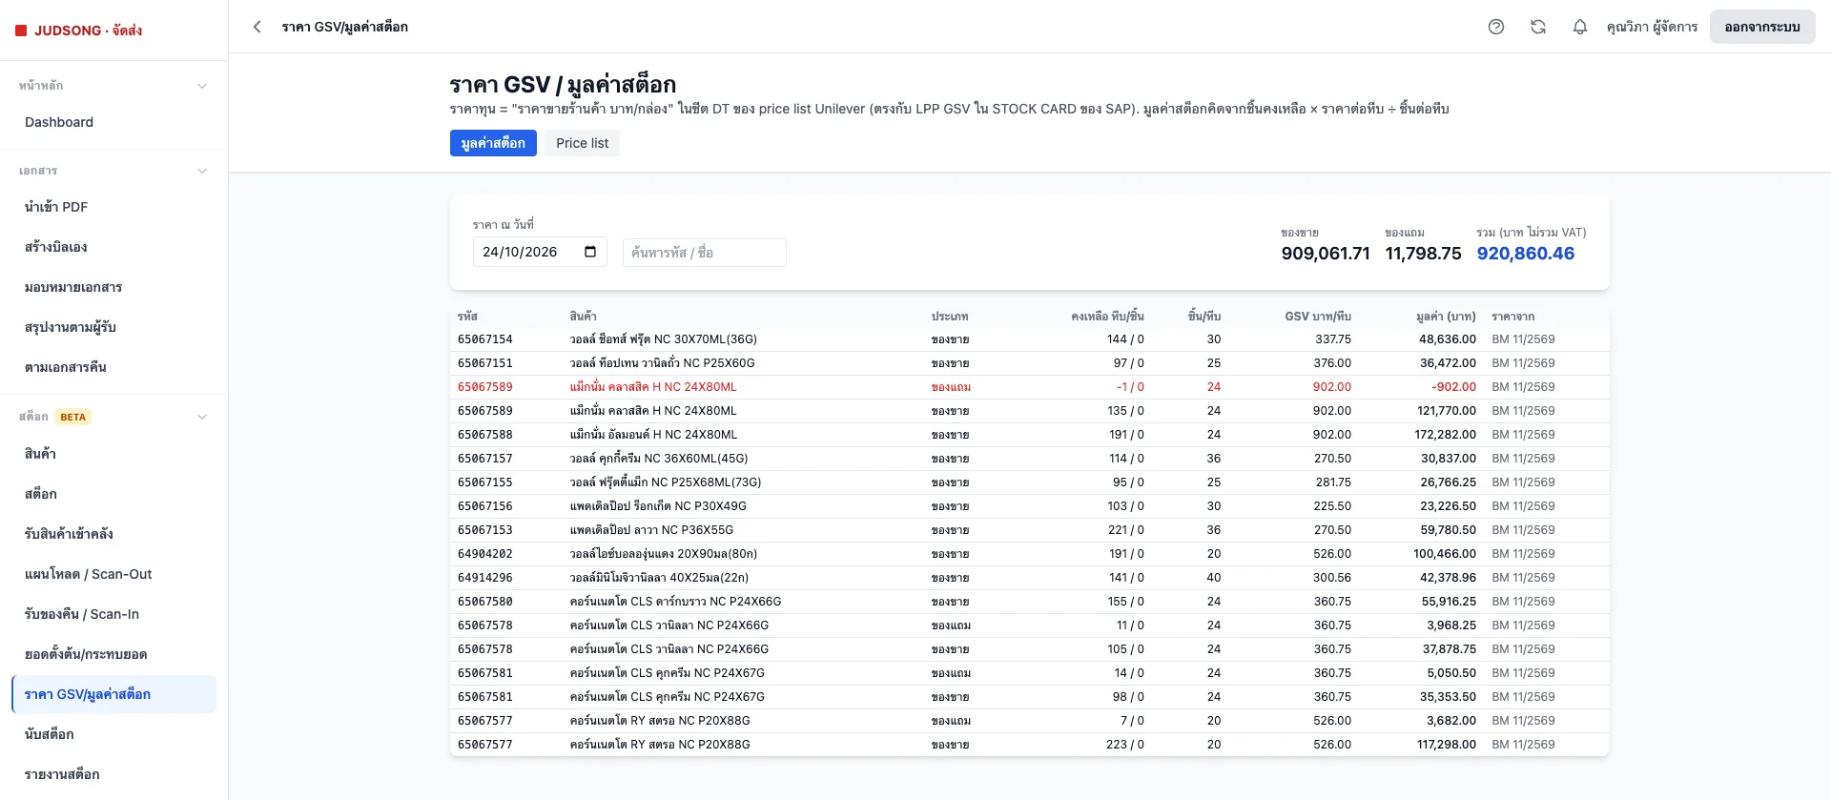Click product code 65067154

pyautogui.click(x=485, y=339)
